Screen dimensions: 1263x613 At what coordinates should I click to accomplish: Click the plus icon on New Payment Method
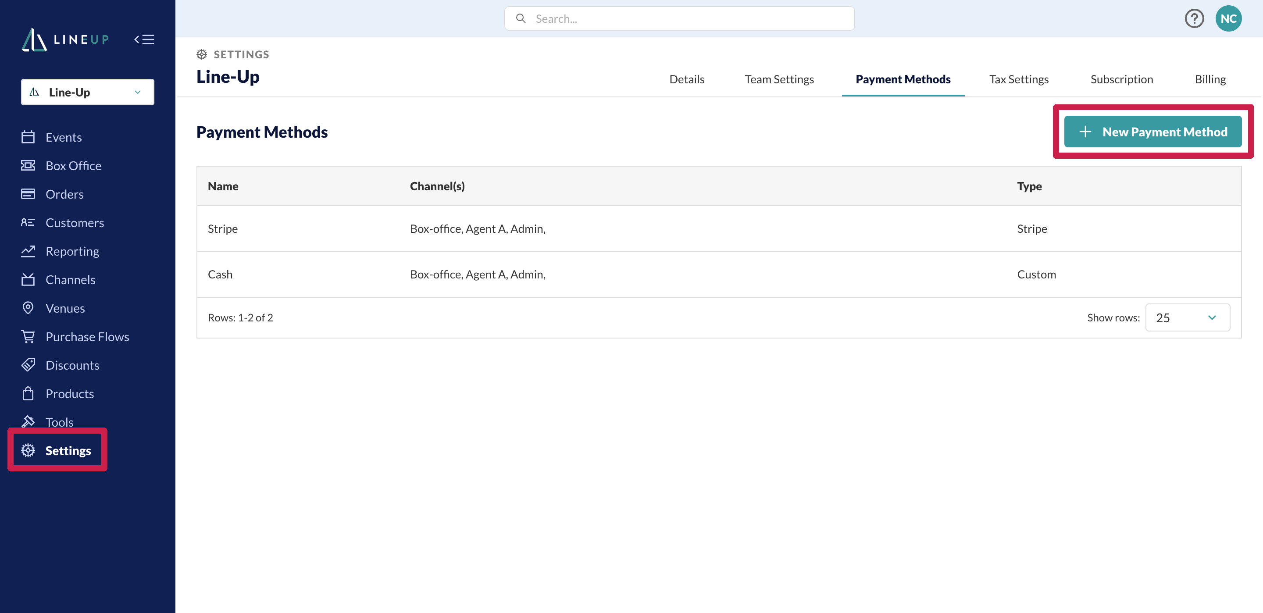coord(1085,132)
